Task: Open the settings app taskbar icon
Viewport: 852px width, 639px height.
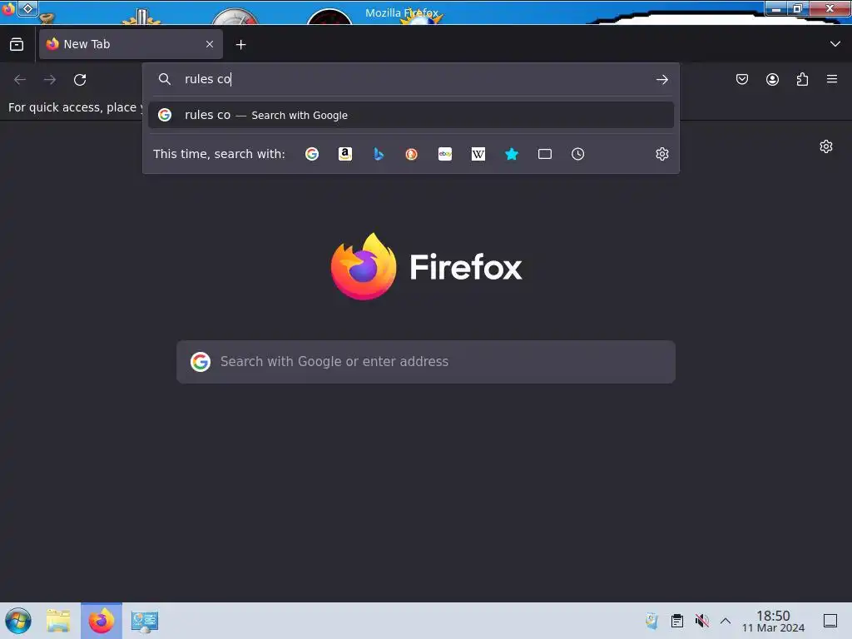Action: click(145, 621)
